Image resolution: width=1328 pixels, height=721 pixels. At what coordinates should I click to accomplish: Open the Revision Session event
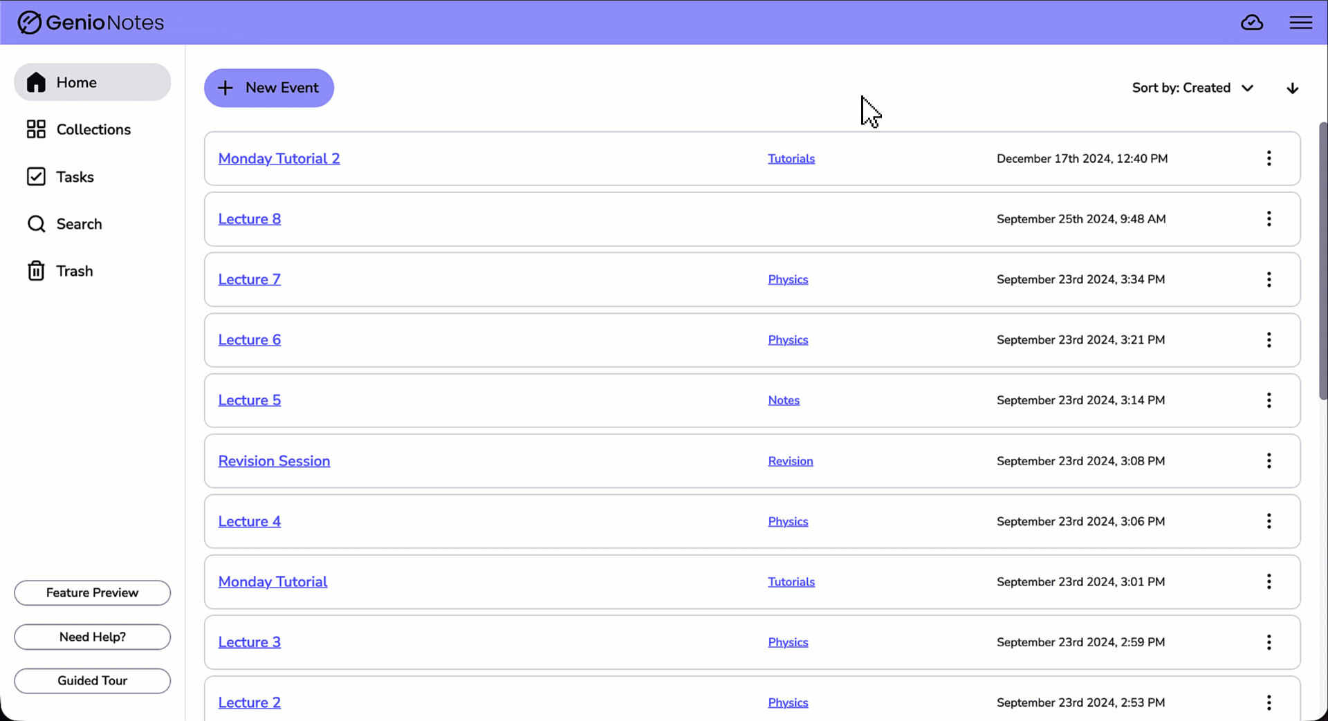[x=274, y=461]
